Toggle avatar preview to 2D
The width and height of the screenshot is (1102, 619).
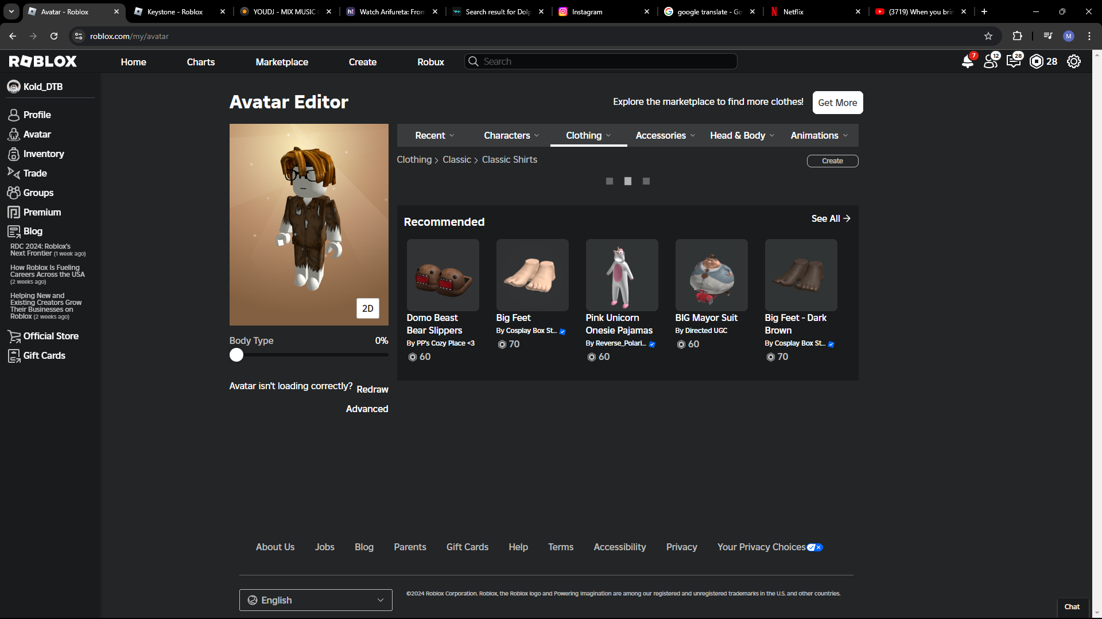(368, 308)
